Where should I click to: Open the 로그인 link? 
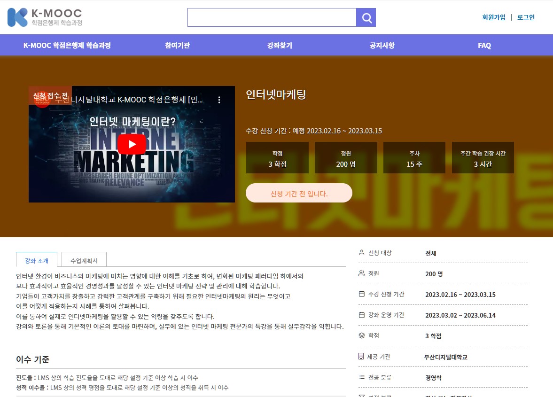526,17
